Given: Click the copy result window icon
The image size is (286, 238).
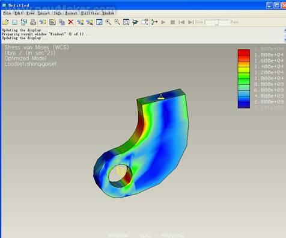Looking at the screenshot, I should point(62,22).
